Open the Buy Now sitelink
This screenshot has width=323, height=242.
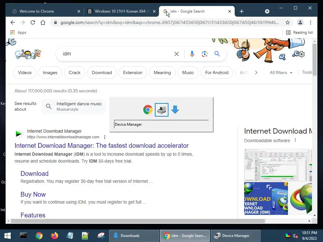tap(33, 194)
